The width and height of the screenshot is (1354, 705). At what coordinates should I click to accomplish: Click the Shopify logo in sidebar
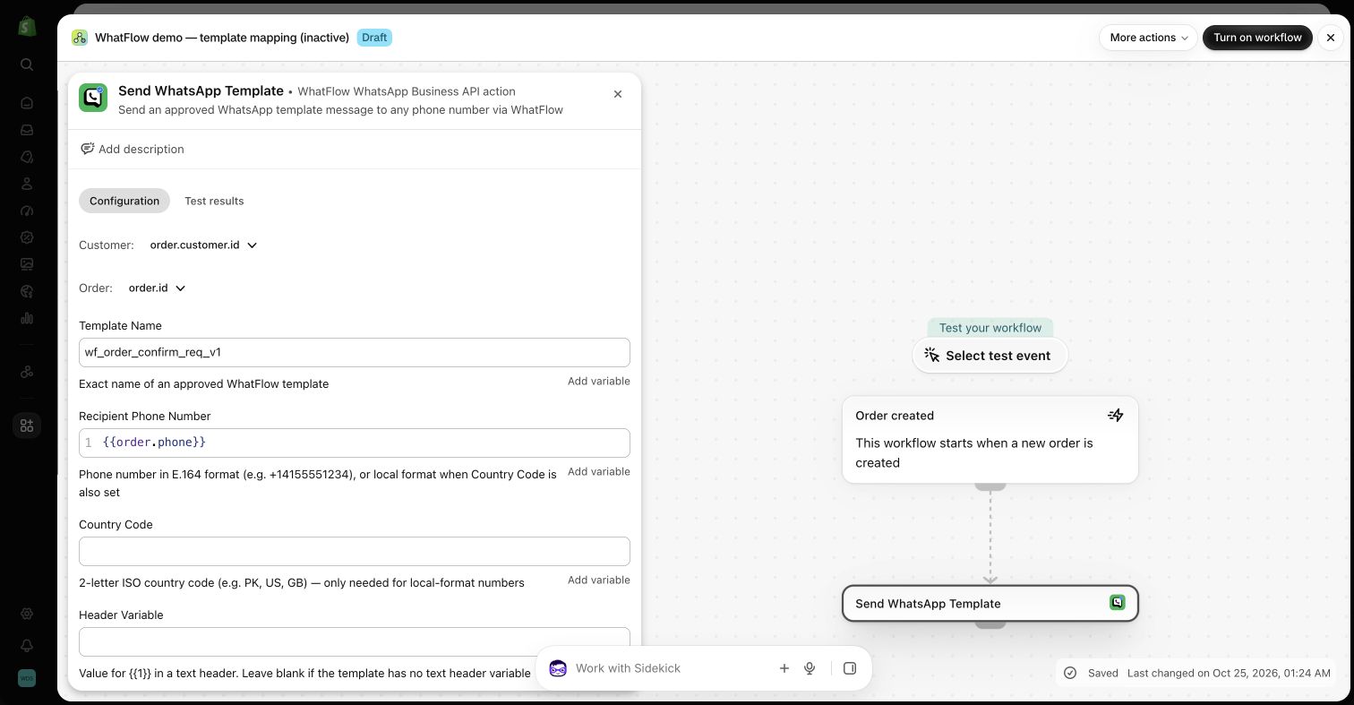pos(27,26)
